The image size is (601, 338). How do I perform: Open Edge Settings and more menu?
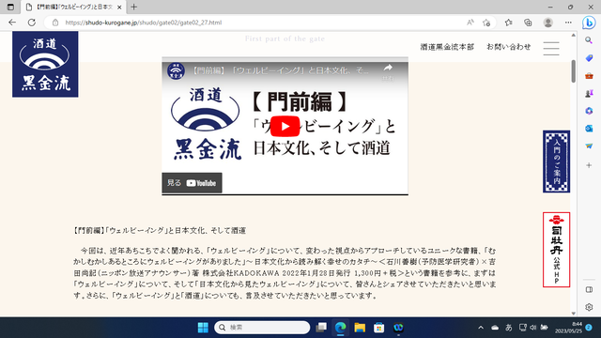(568, 23)
